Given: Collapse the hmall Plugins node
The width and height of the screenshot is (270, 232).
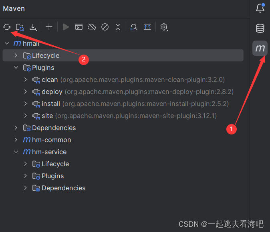Looking at the screenshot, I should point(16,67).
